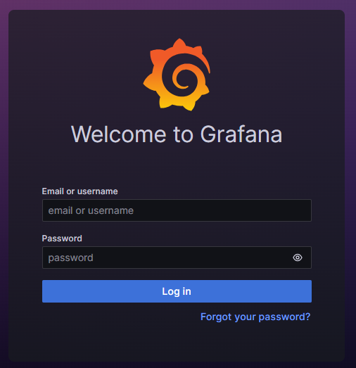This screenshot has width=356, height=368.
Task: Click the email or username placeholder text
Action: coord(91,210)
